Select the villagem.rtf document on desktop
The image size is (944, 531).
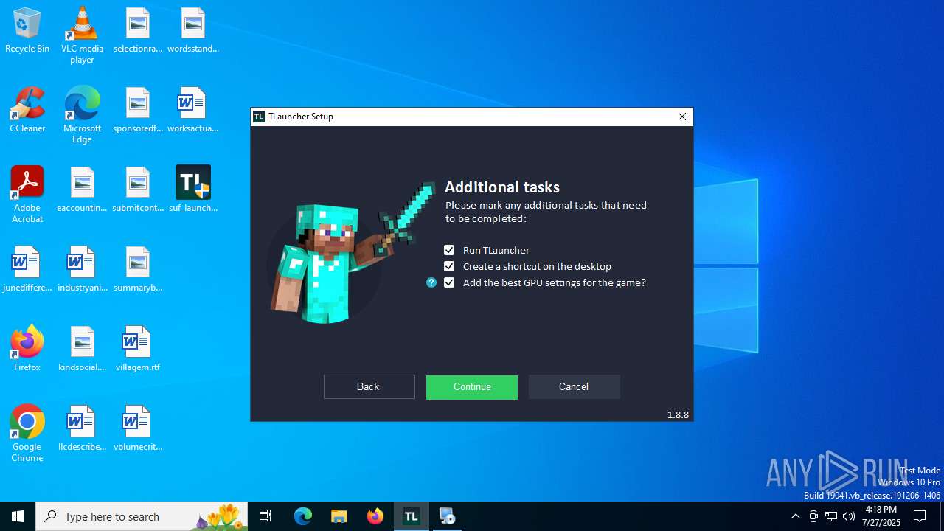click(138, 349)
